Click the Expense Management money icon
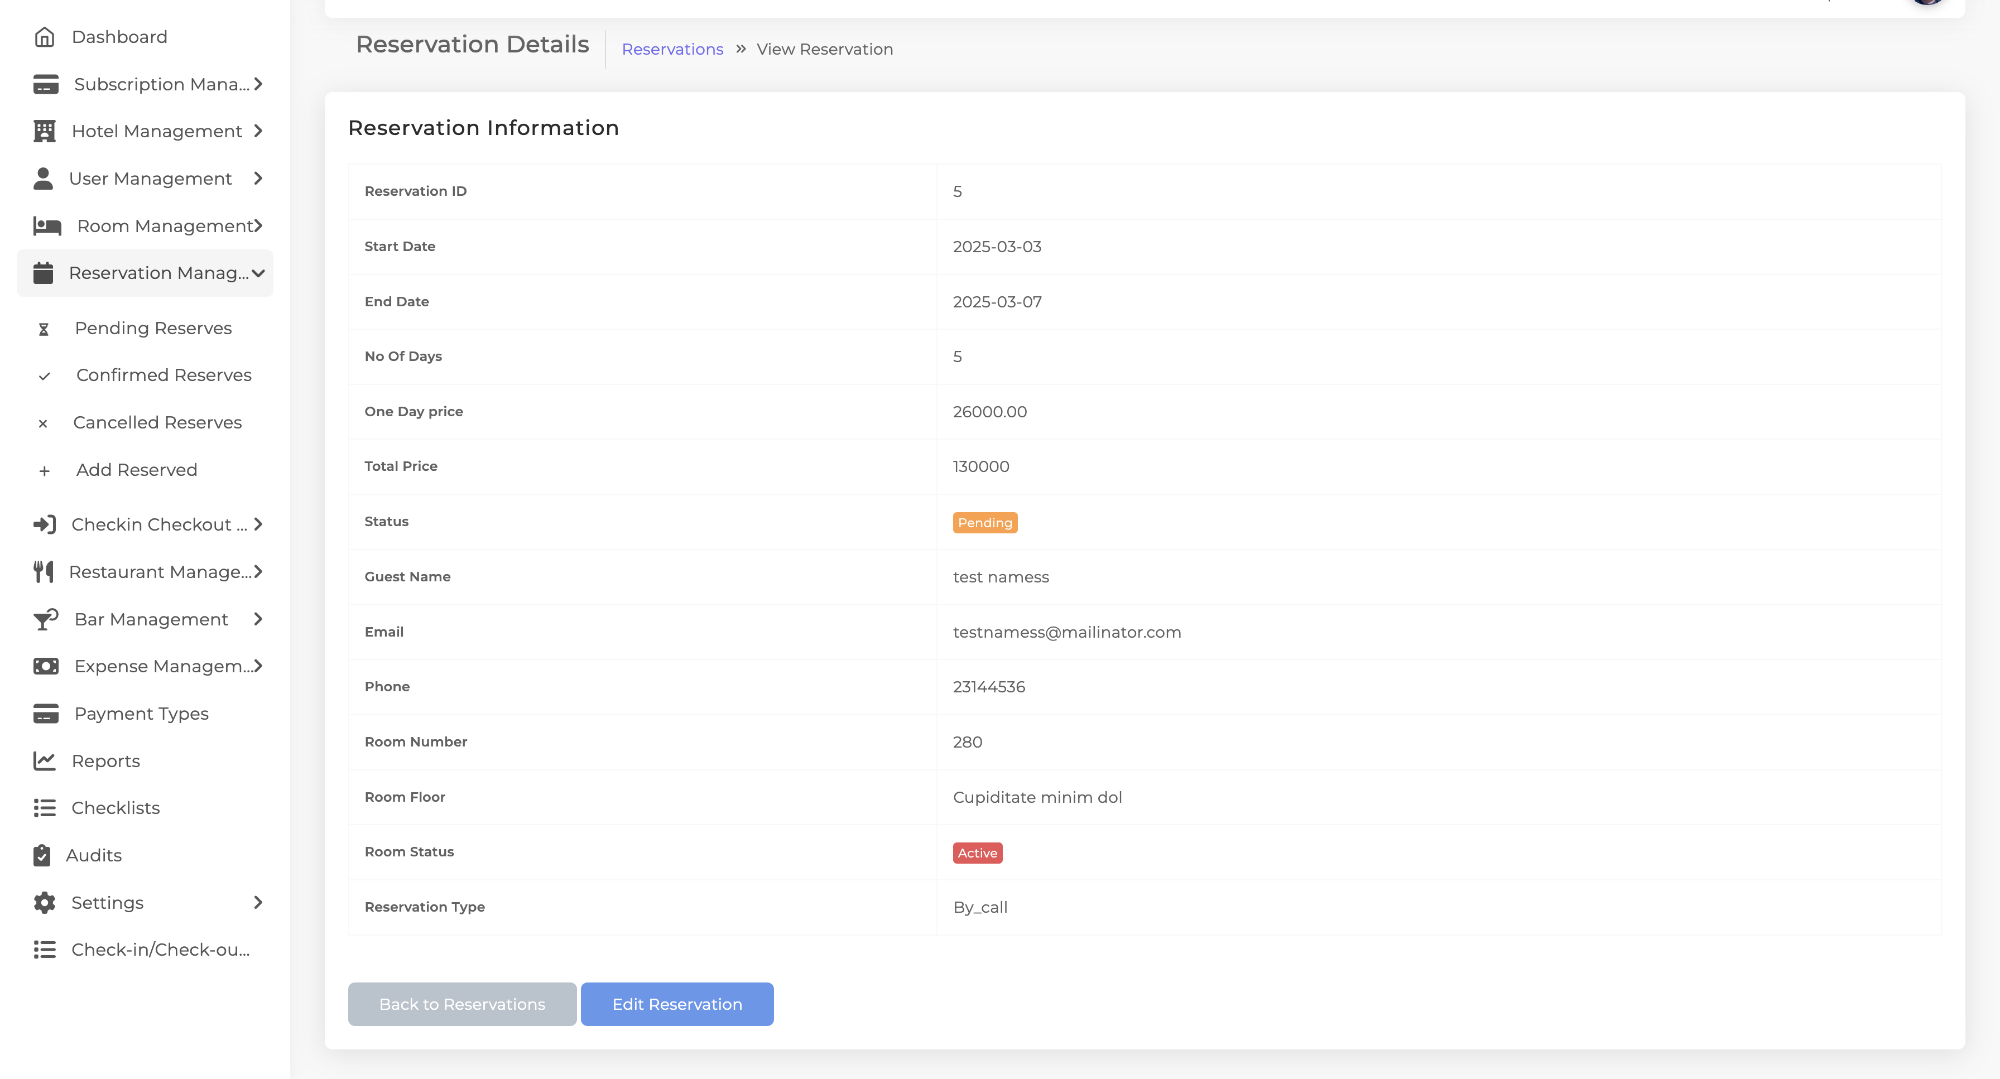 tap(46, 667)
